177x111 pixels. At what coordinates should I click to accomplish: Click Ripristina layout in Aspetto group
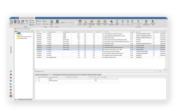pyautogui.click(x=46, y=24)
